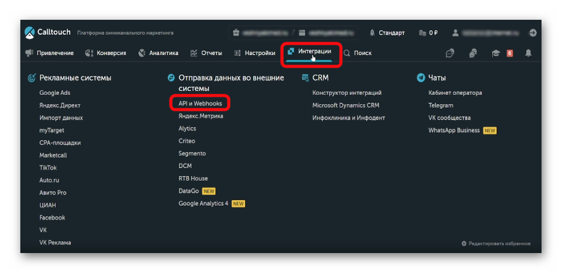565x277 pixels.
Task: Open CPA-площадки
Action: point(60,143)
